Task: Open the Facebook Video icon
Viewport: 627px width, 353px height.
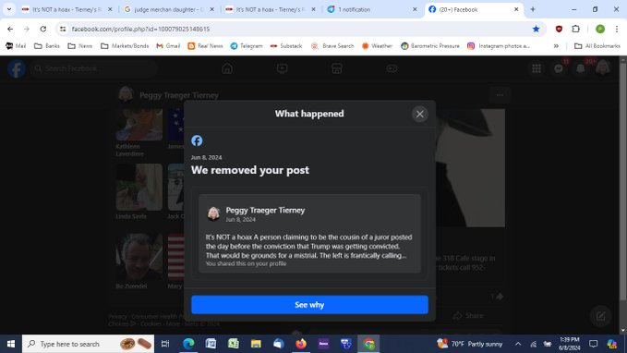Action: 282,68
